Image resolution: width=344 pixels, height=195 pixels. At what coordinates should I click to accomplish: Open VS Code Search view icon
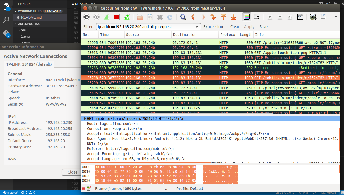click(6, 20)
